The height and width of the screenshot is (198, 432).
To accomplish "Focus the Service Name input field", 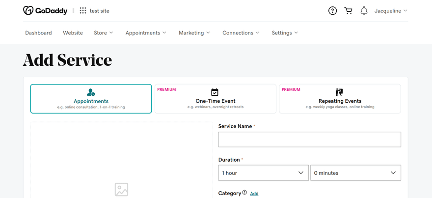I will (310, 140).
